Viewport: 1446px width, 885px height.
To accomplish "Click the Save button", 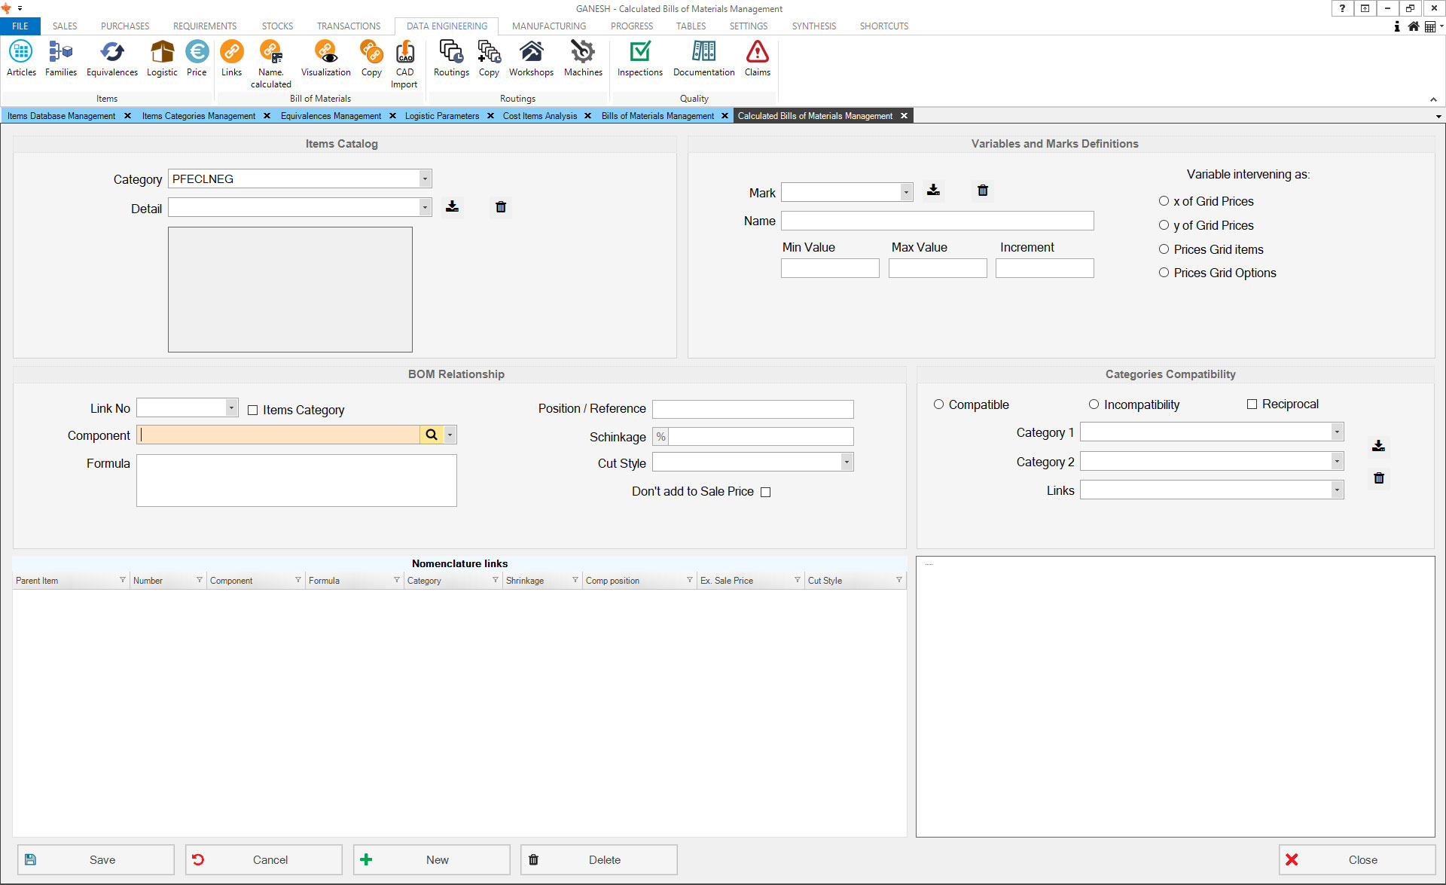I will (96, 859).
